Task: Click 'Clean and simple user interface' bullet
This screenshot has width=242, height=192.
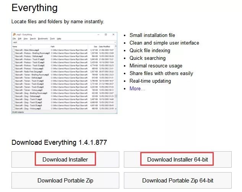Action: click(x=164, y=43)
